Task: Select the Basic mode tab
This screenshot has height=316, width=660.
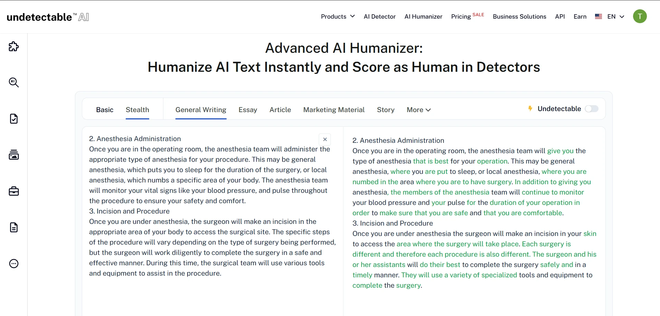Action: pos(105,110)
